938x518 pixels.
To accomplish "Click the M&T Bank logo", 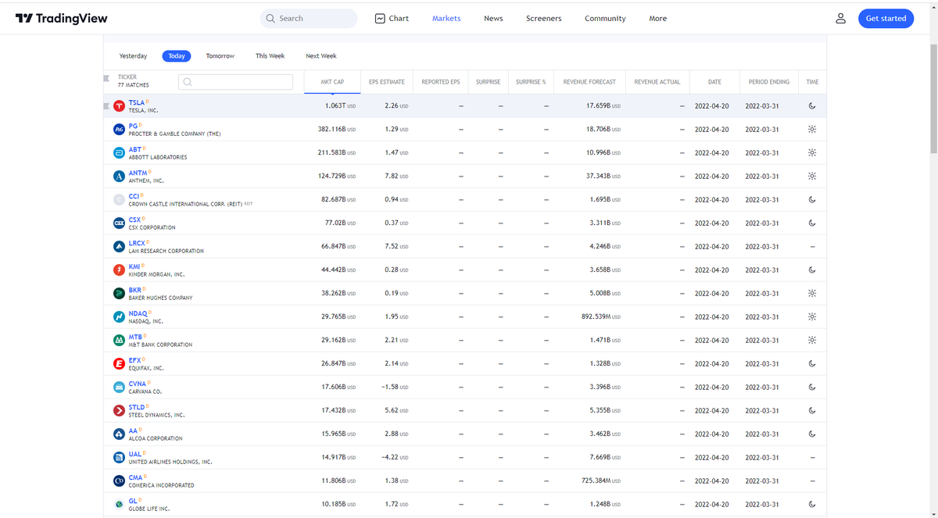I will click(119, 340).
